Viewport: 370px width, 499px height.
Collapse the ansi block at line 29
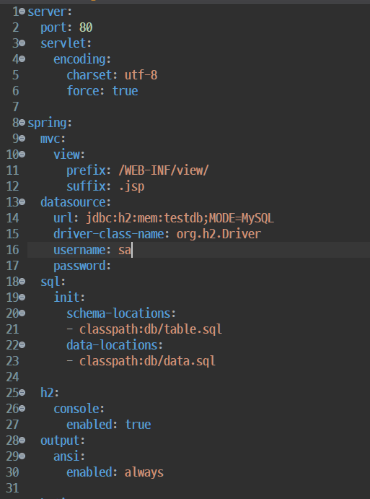click(x=22, y=456)
